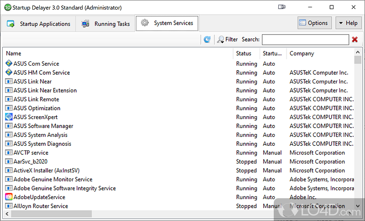Click the Startup Delayer app icon in title bar

(x=7, y=7)
